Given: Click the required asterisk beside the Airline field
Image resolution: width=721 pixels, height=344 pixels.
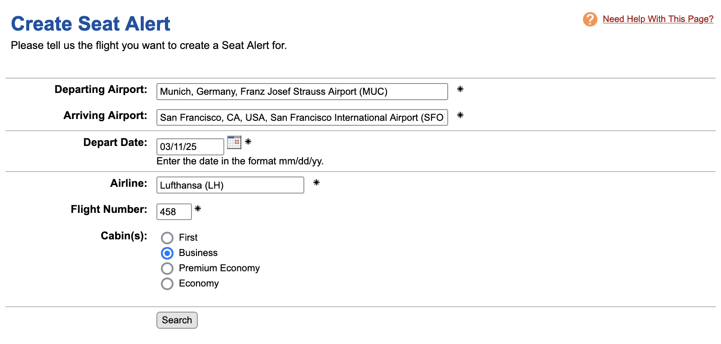Looking at the screenshot, I should tap(316, 182).
